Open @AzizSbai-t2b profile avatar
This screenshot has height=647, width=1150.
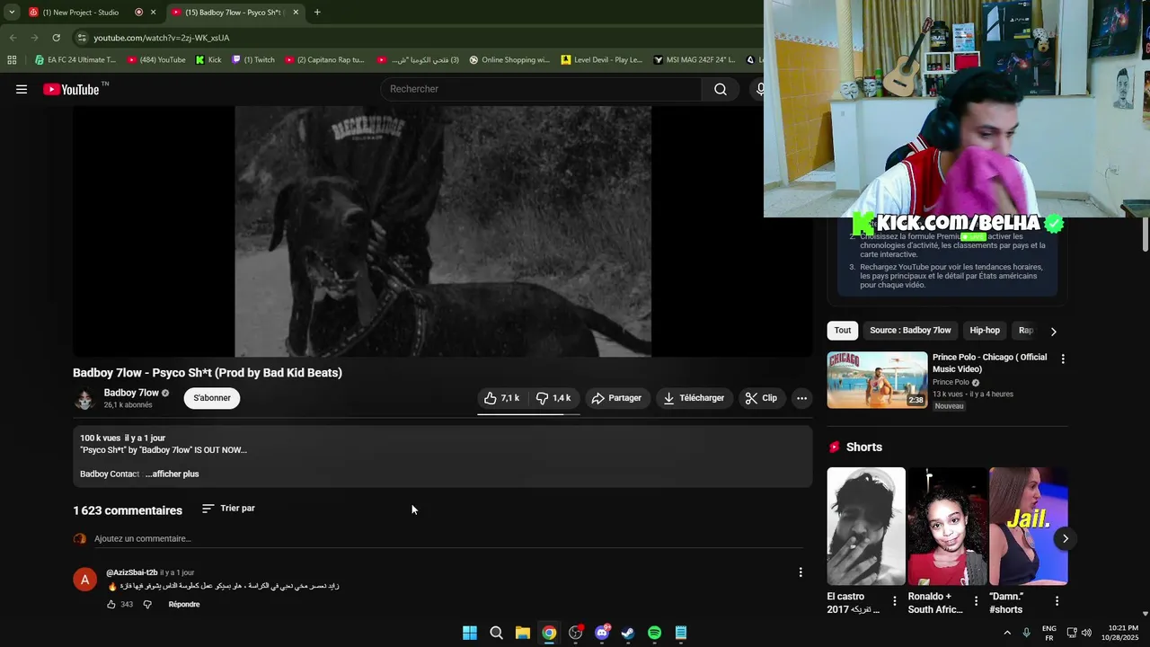(x=84, y=580)
